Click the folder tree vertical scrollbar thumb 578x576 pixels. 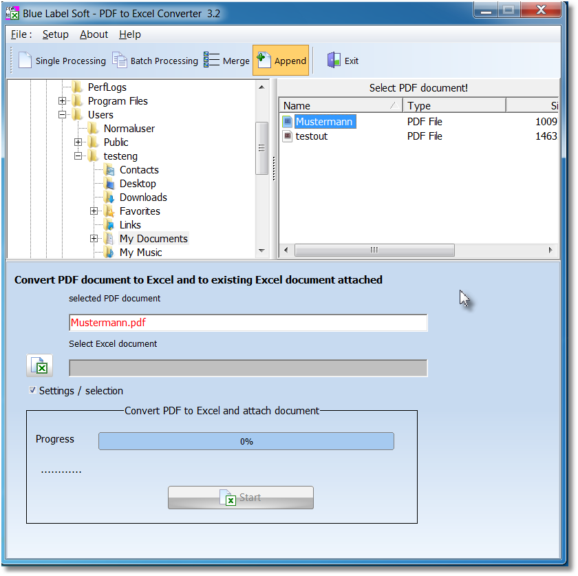point(261,148)
